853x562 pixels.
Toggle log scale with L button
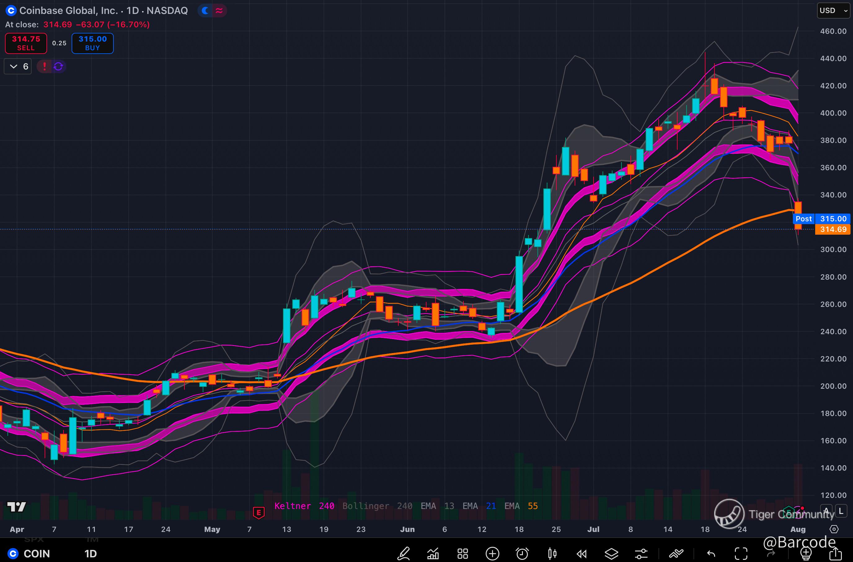pos(841,511)
